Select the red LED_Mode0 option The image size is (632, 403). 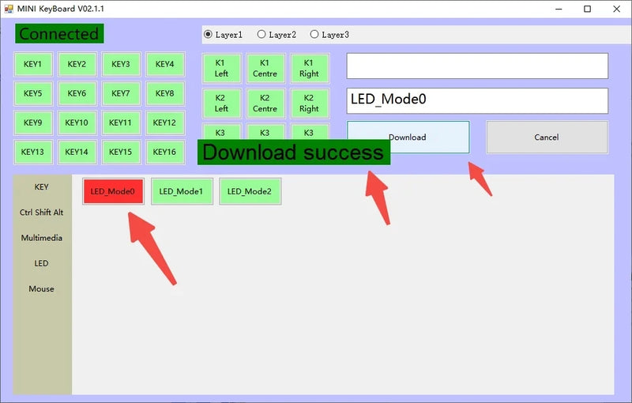click(x=113, y=191)
